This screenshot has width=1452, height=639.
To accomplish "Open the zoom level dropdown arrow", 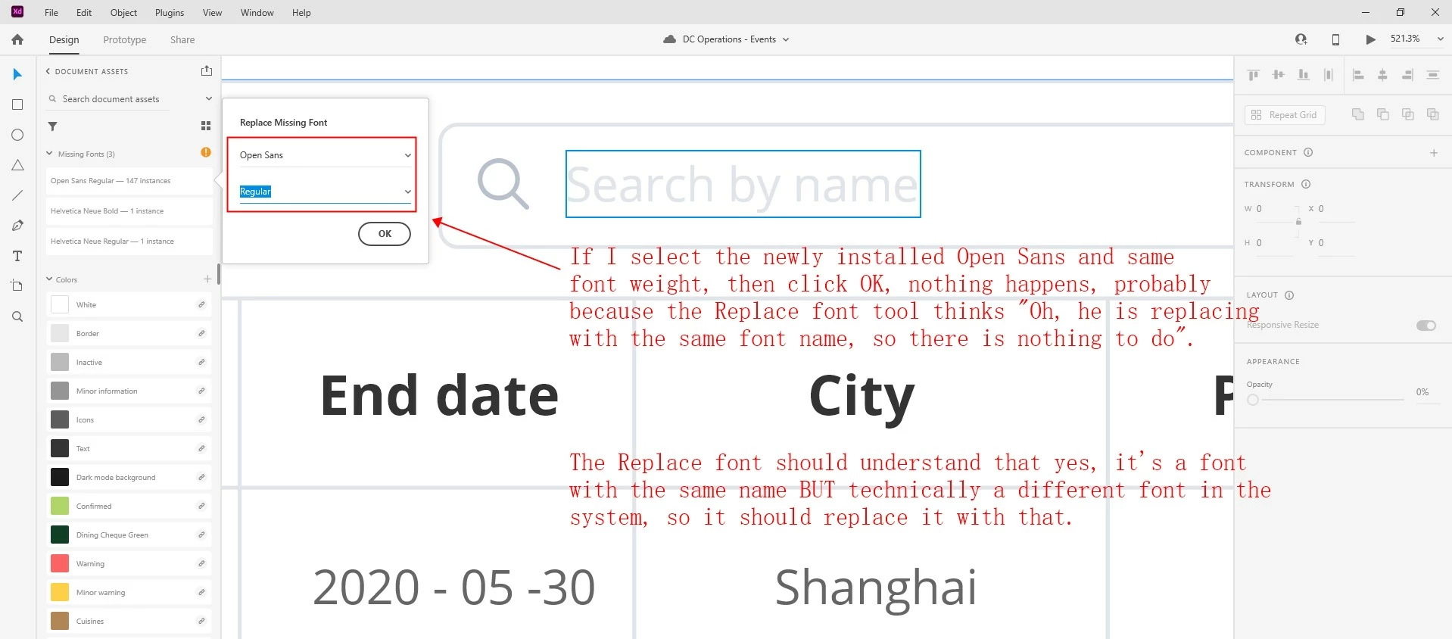I will tap(1440, 39).
